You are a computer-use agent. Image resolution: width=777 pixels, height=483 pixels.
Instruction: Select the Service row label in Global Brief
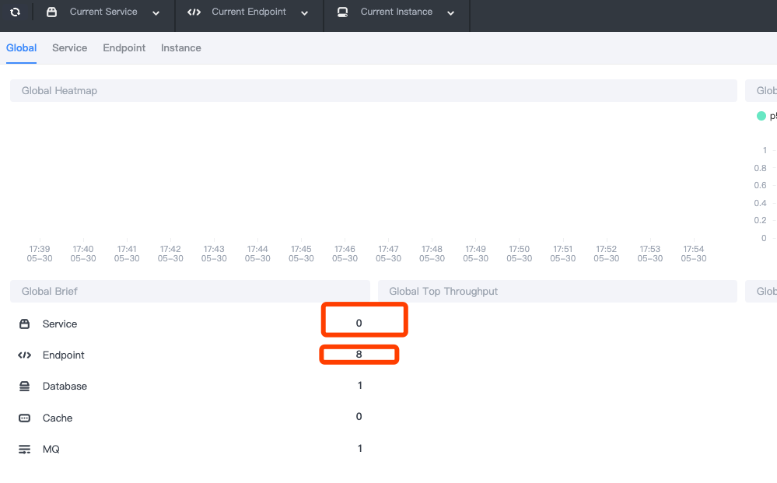(60, 324)
